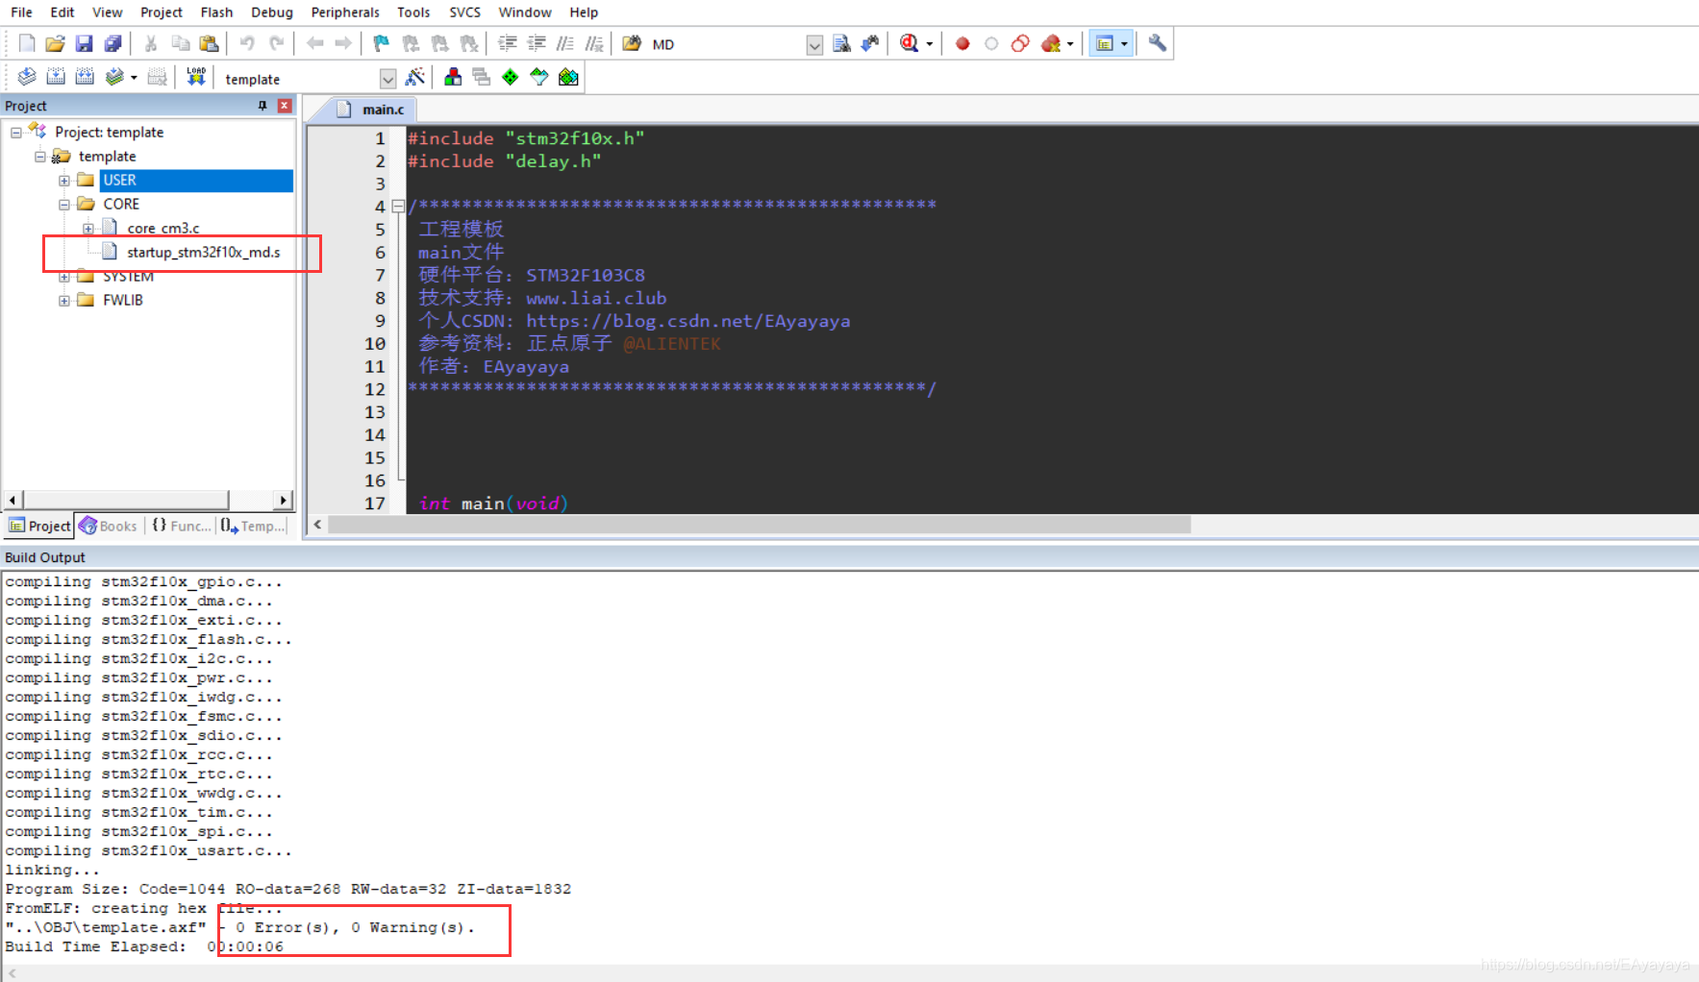Save the current file with floppy icon
Image resolution: width=1699 pixels, height=982 pixels.
[x=84, y=43]
